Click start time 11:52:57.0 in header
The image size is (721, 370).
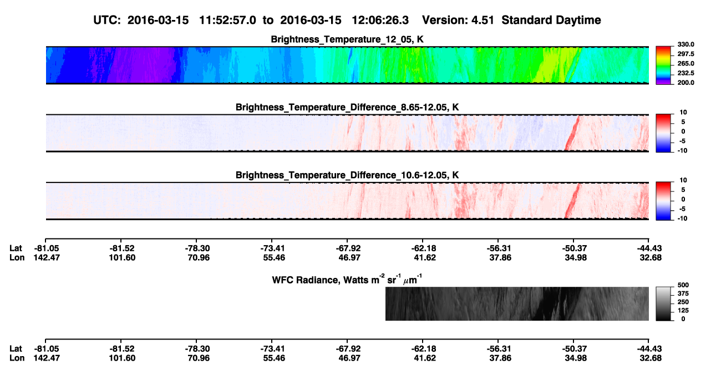click(x=227, y=20)
